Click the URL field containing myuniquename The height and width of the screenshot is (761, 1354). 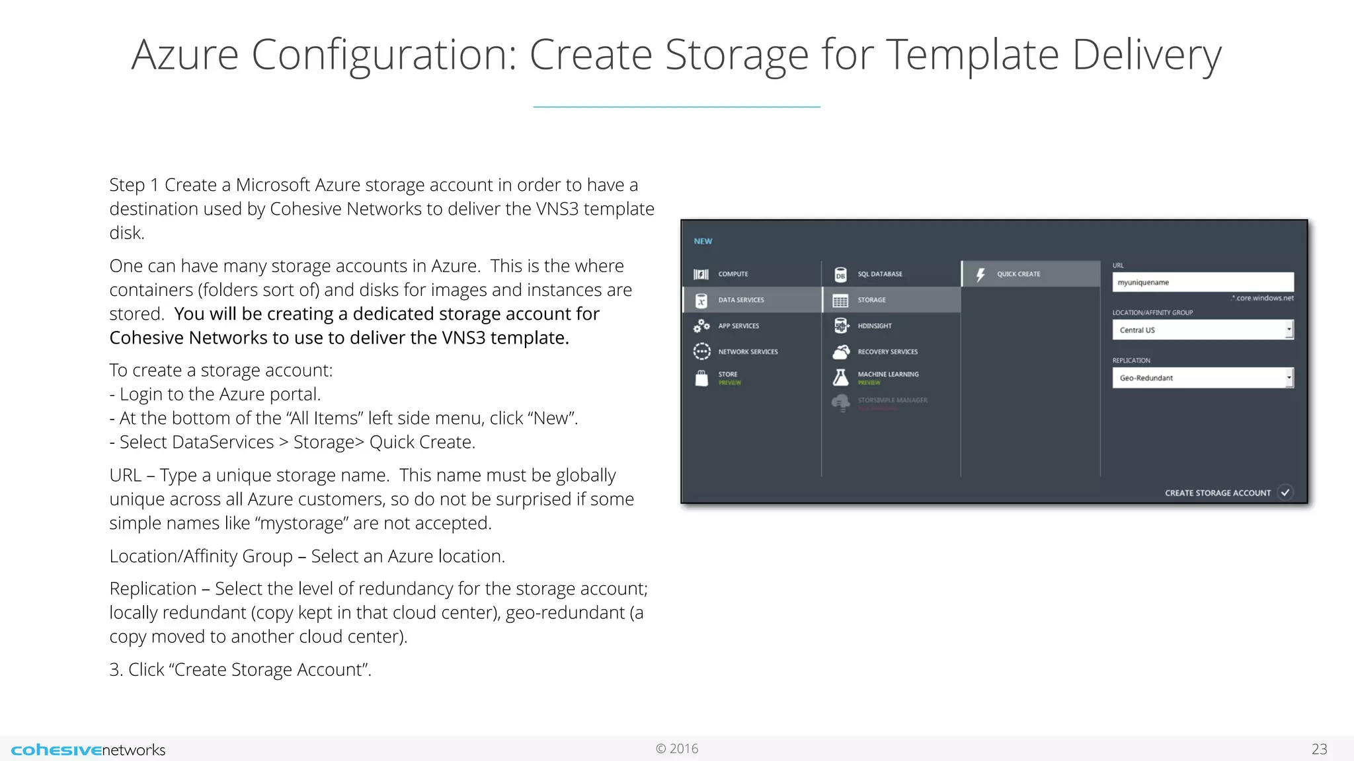point(1203,282)
